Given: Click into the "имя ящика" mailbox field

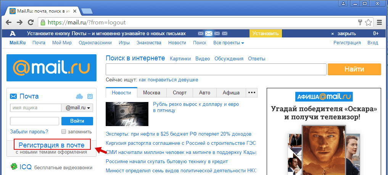Looking at the screenshot, I should pyautogui.click(x=35, y=108).
